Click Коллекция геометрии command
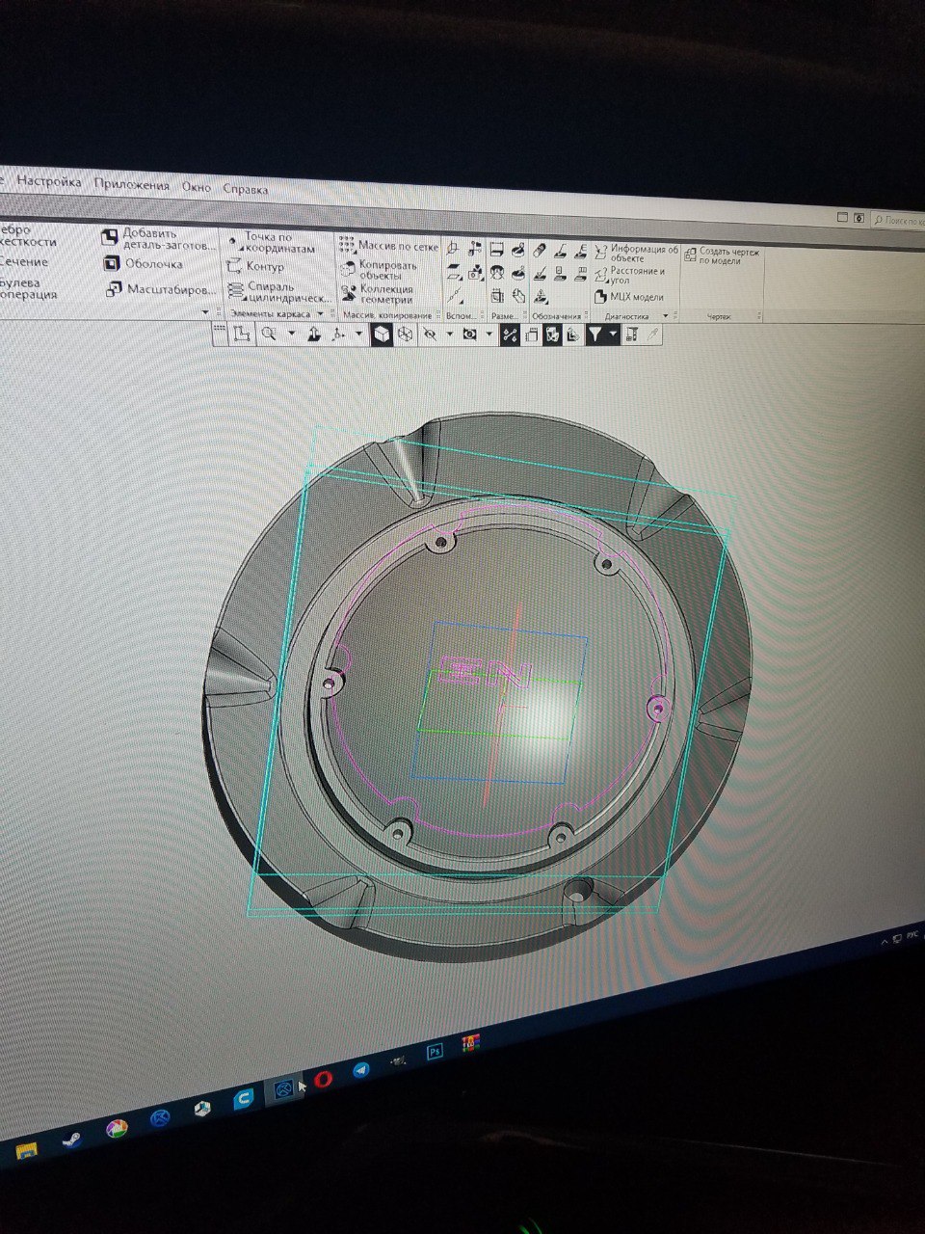 378,293
